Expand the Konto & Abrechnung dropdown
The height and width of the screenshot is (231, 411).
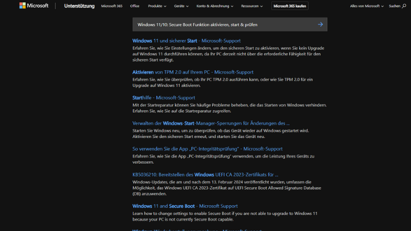[215, 6]
